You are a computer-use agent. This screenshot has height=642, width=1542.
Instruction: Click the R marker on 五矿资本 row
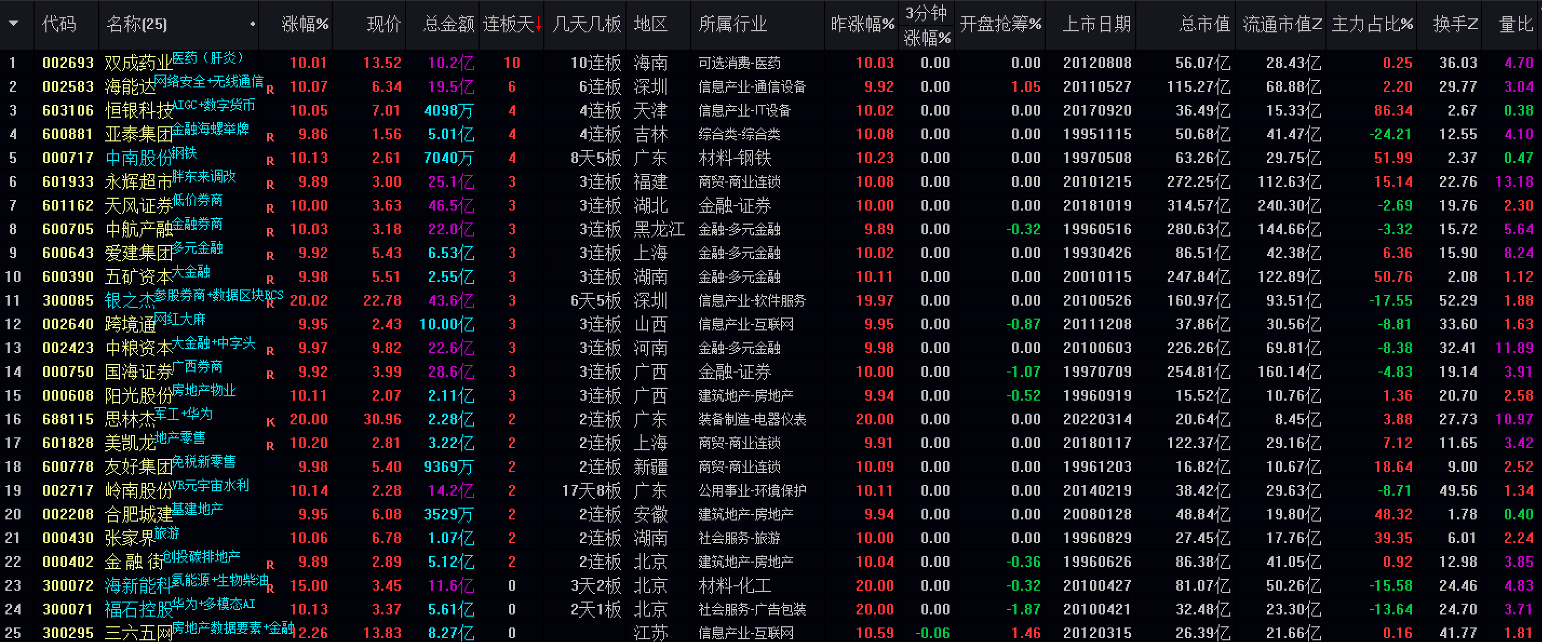(271, 279)
